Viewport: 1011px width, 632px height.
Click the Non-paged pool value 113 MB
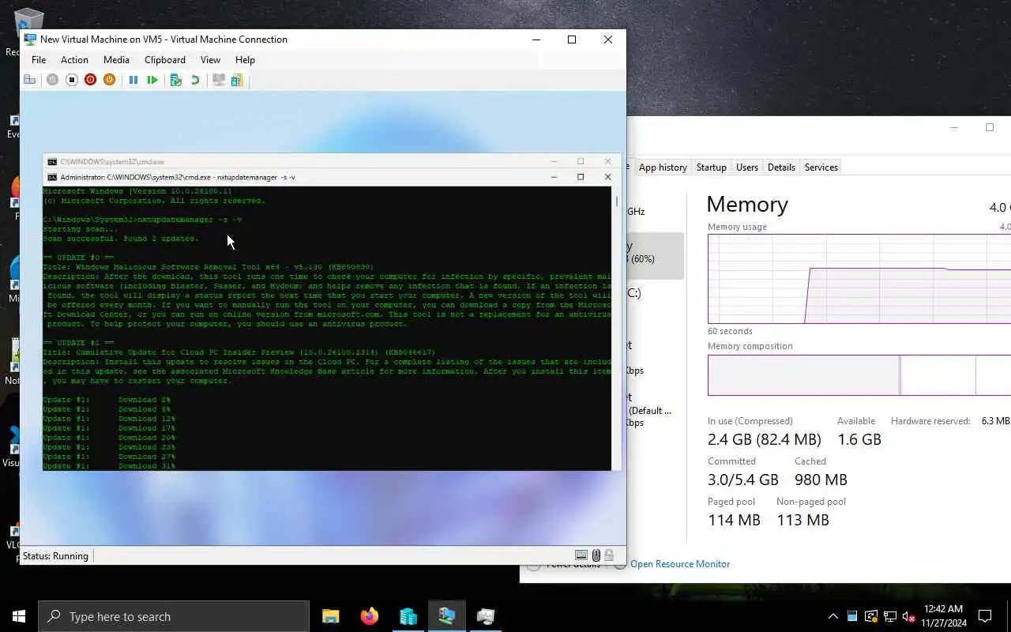click(802, 520)
